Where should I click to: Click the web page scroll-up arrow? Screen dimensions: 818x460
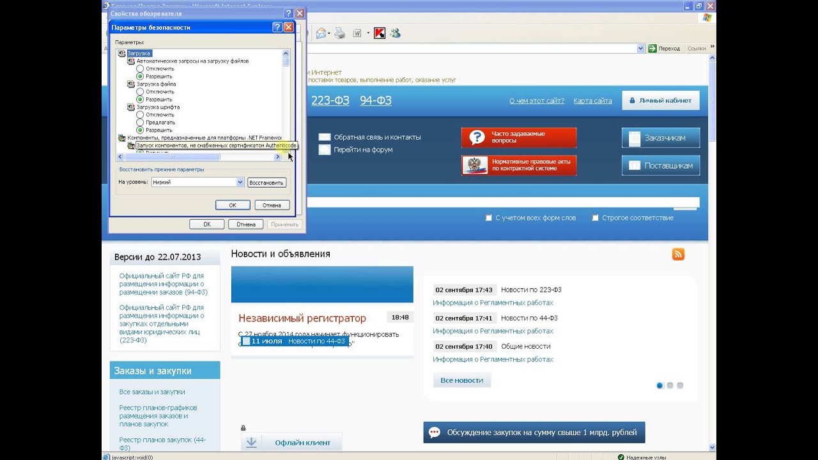point(711,59)
